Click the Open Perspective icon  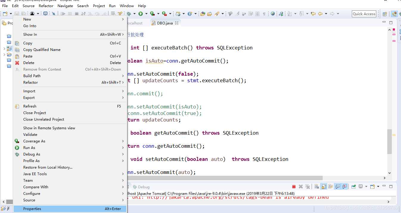tap(385, 14)
